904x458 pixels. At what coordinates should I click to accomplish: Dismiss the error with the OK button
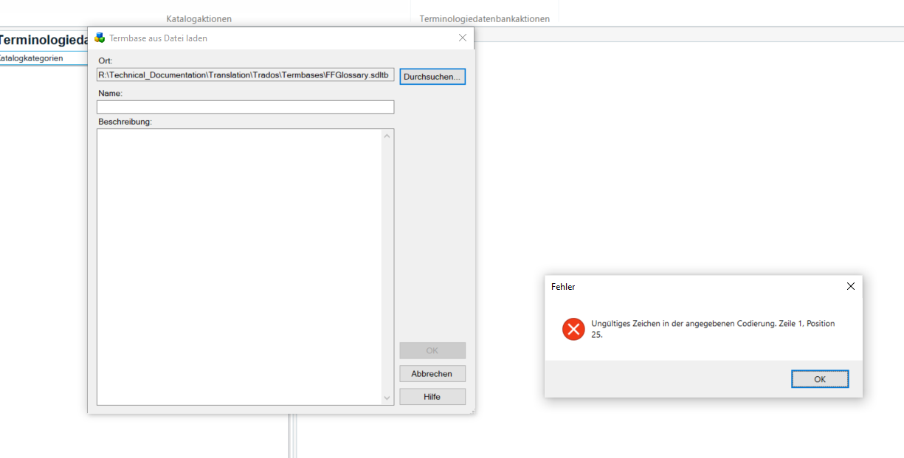point(820,378)
